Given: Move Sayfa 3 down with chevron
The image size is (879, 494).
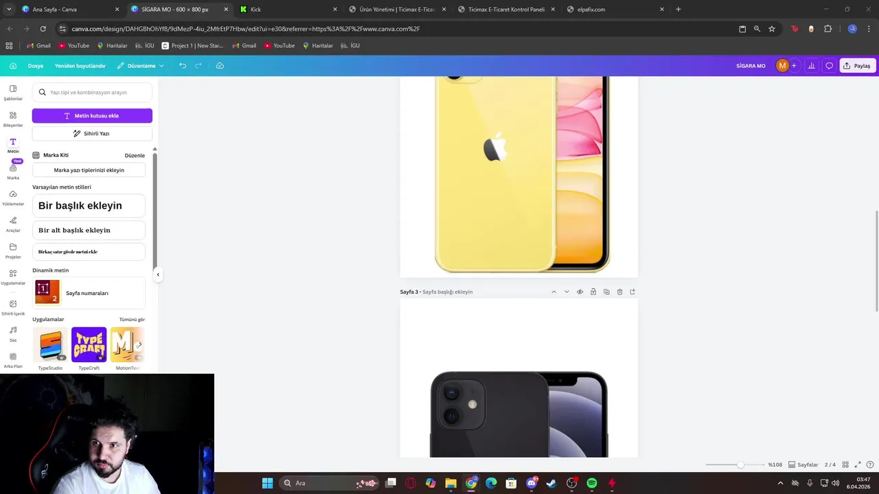Looking at the screenshot, I should point(567,292).
